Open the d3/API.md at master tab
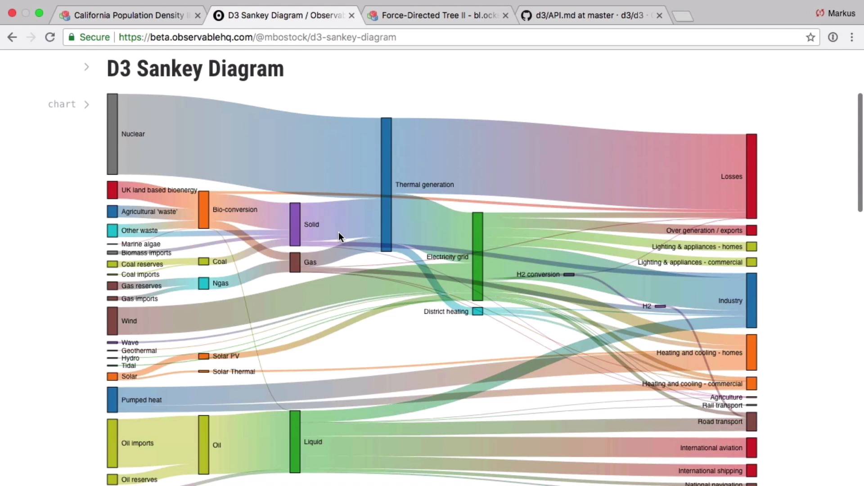 pyautogui.click(x=585, y=15)
